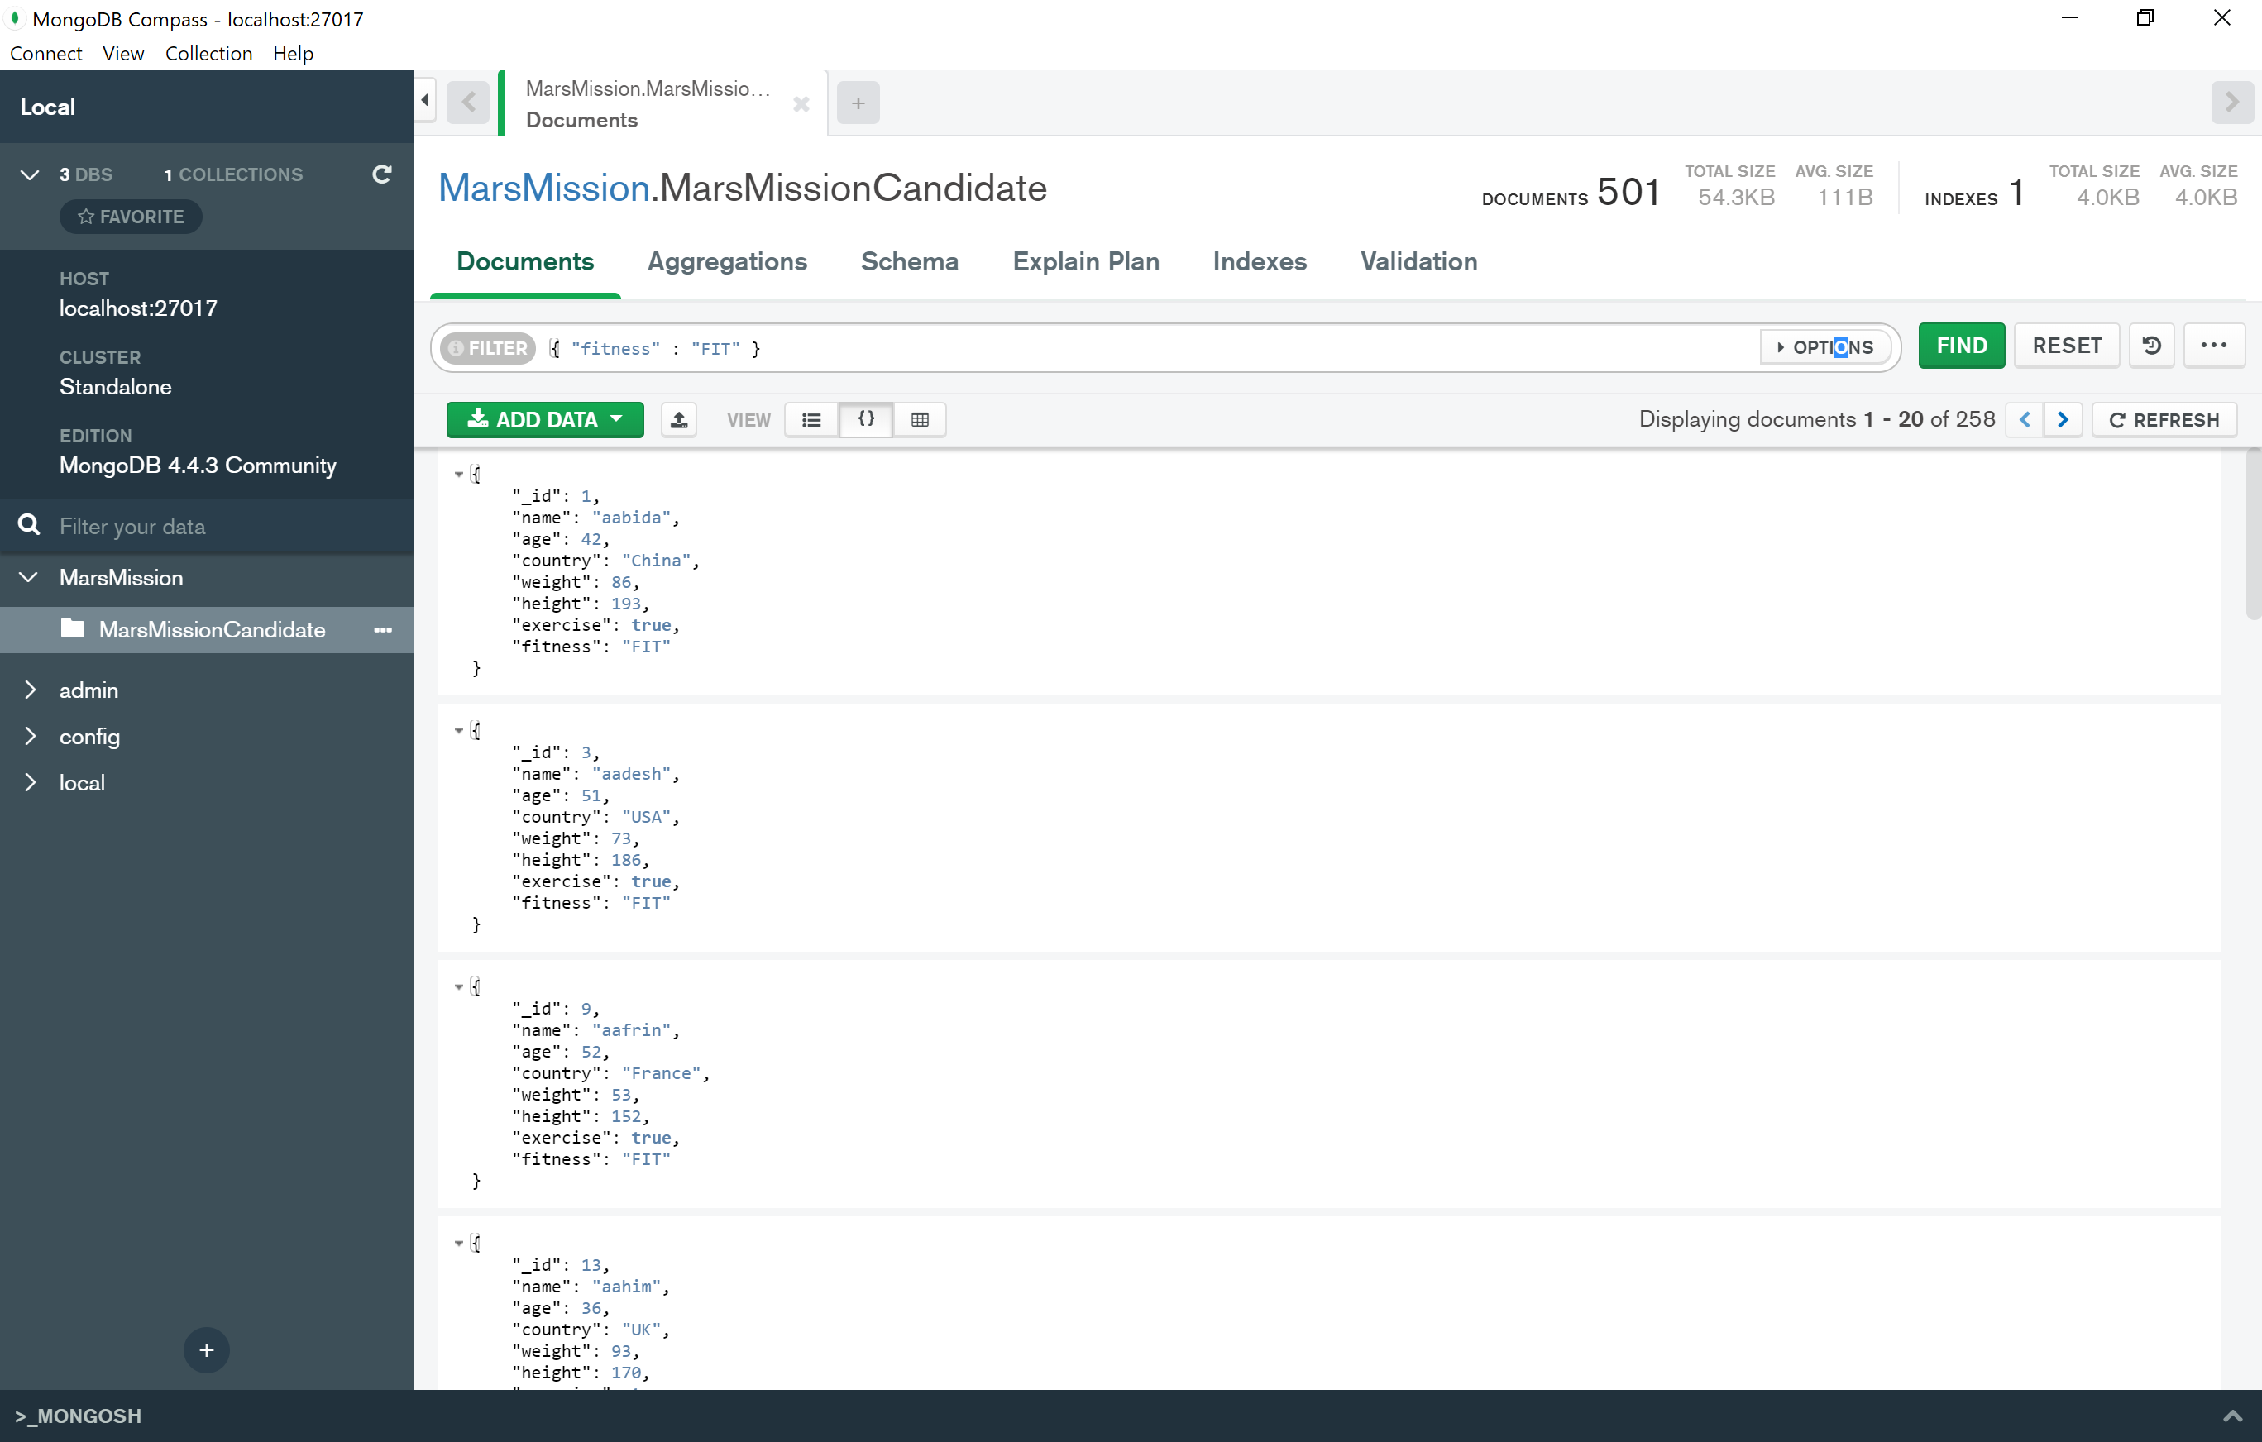Switch documents to table view
The height and width of the screenshot is (1442, 2262).
tap(919, 420)
